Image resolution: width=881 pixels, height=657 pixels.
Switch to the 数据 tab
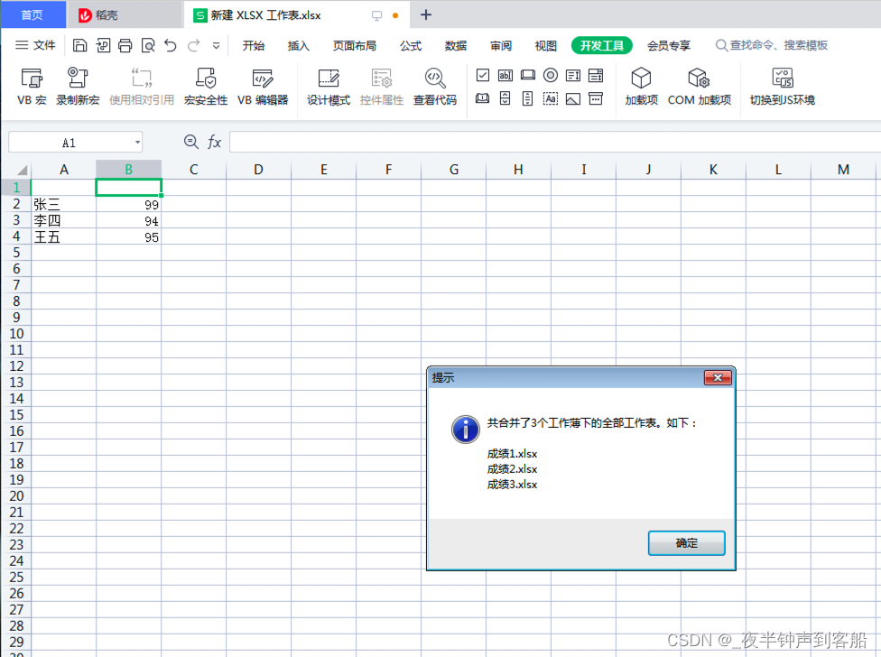456,45
